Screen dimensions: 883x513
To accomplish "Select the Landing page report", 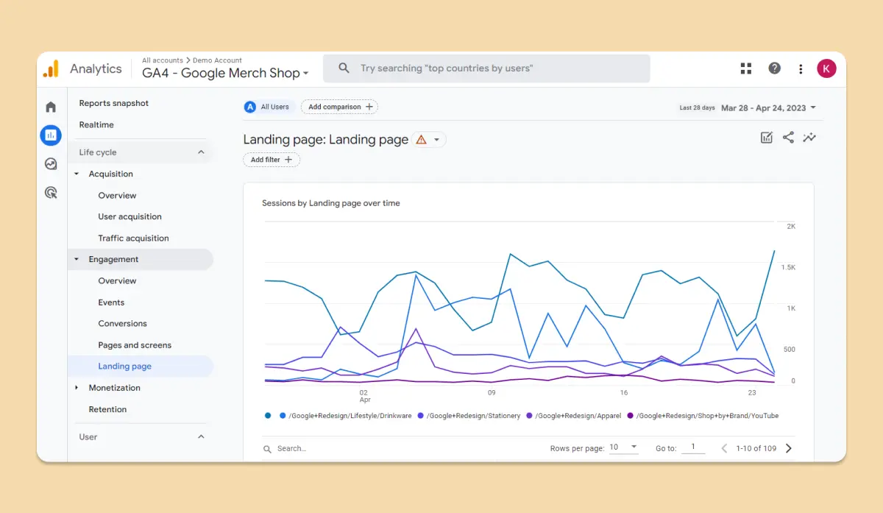I will [x=140, y=367].
